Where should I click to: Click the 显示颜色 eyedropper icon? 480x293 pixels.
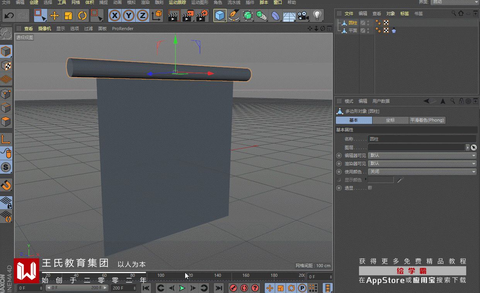pos(400,180)
